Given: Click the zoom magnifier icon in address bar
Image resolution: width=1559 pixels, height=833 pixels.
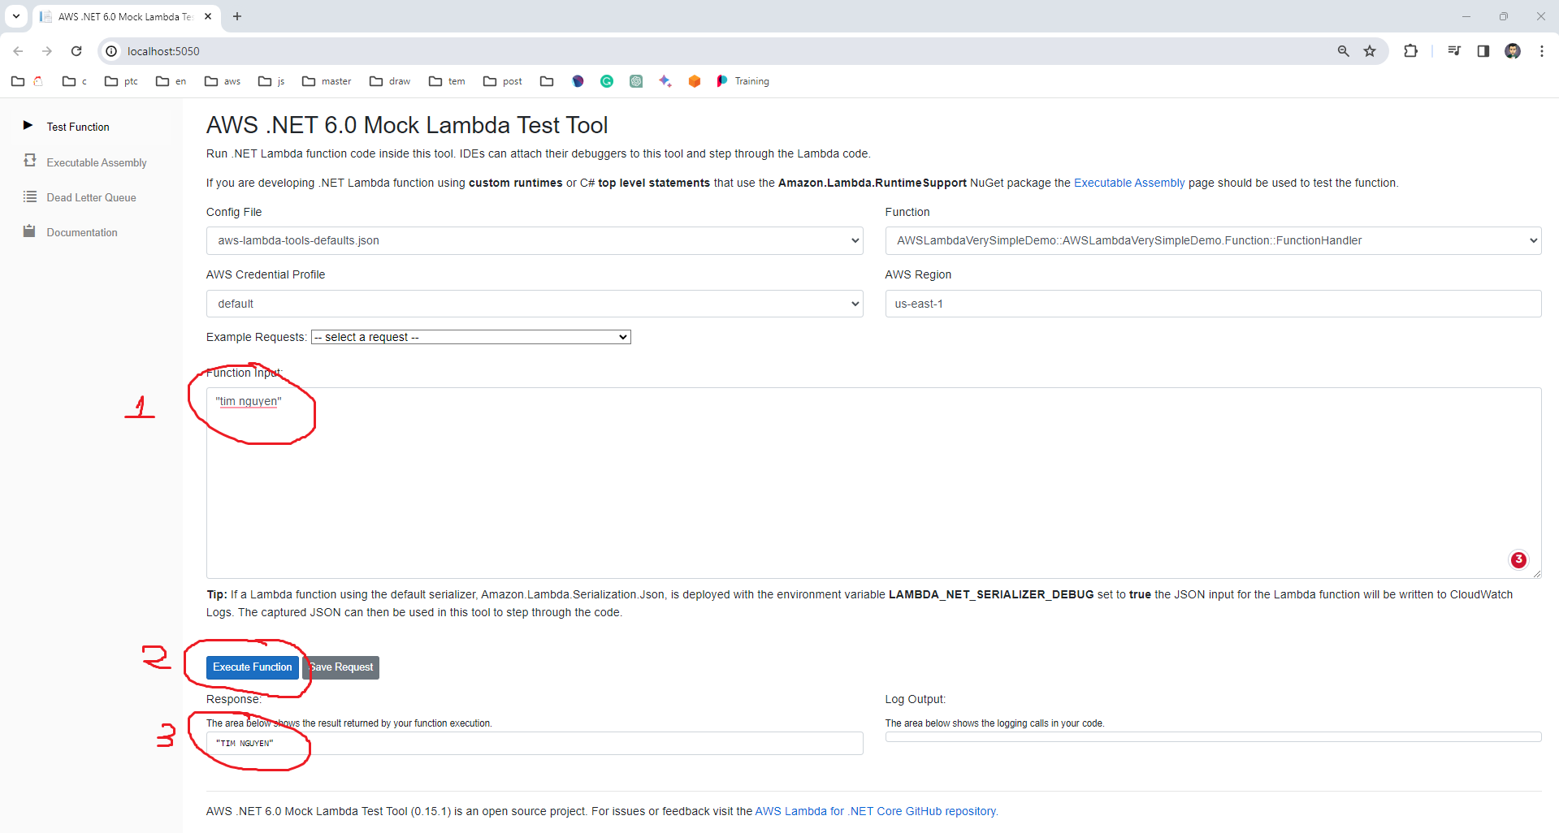Looking at the screenshot, I should point(1343,51).
